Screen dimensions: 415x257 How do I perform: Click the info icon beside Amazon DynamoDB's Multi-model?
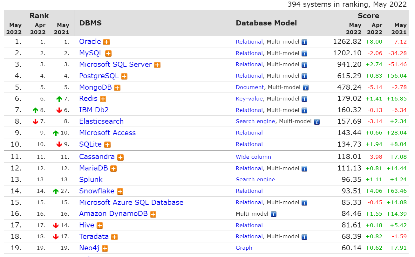tap(274, 214)
